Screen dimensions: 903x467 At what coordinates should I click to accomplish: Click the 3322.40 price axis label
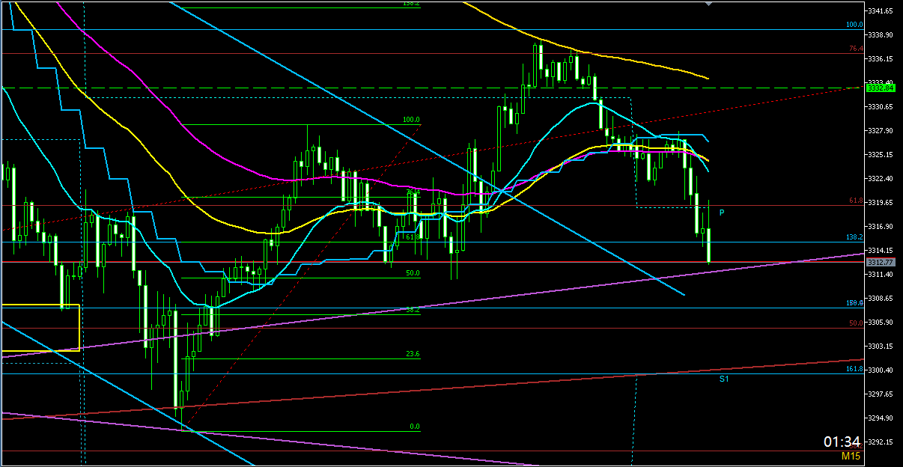point(881,179)
